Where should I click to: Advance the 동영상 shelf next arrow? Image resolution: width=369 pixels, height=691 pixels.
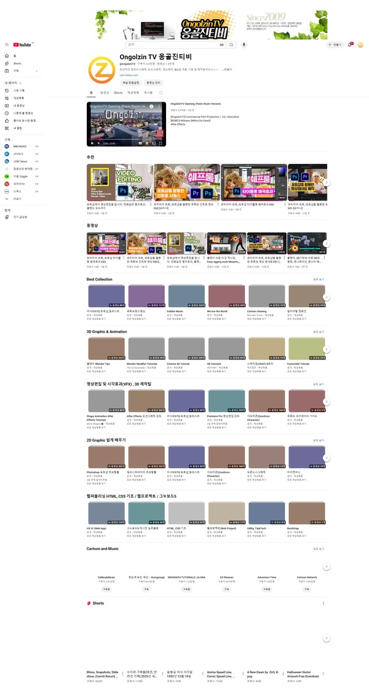[327, 243]
